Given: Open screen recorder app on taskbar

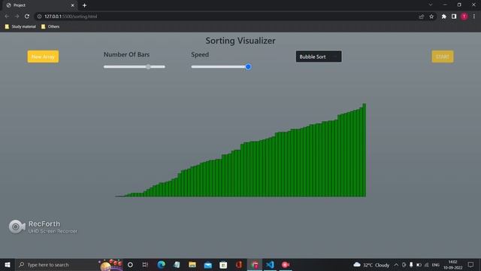Looking at the screenshot, I should (x=286, y=264).
